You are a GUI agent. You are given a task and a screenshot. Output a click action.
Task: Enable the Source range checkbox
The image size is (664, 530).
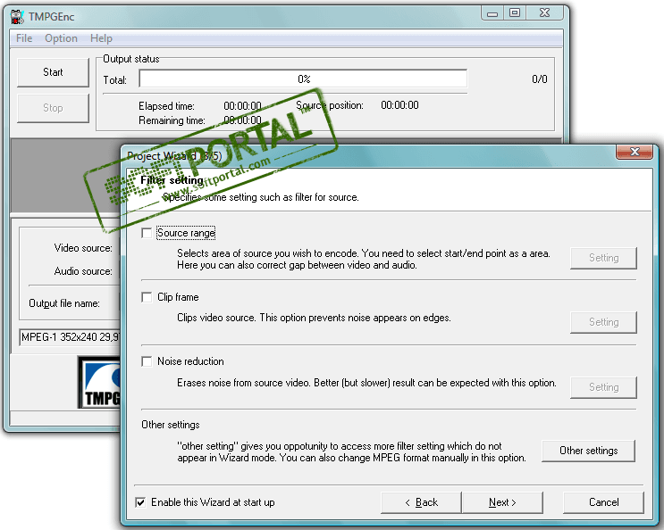(x=147, y=233)
